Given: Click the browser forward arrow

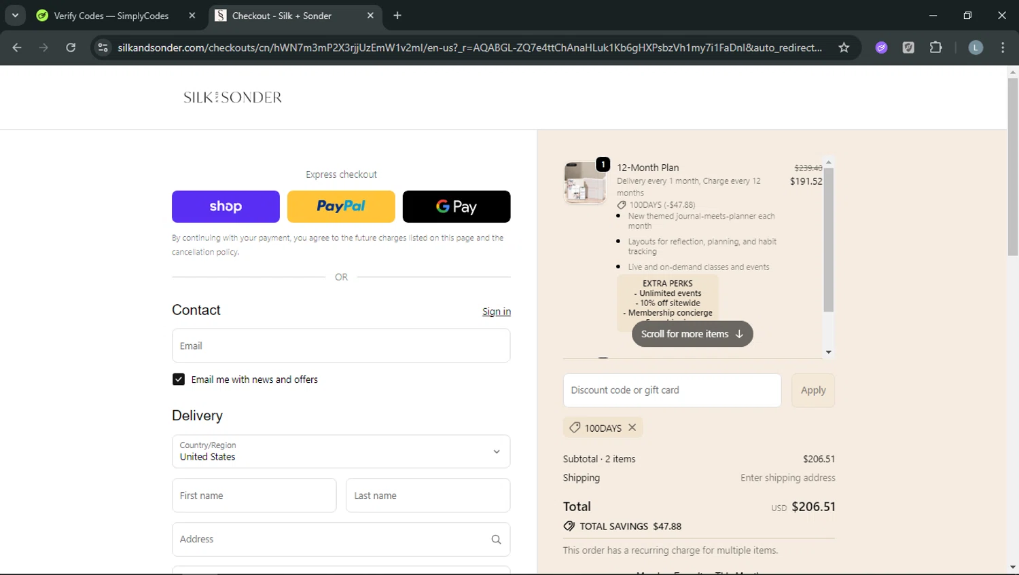Looking at the screenshot, I should pos(43,48).
